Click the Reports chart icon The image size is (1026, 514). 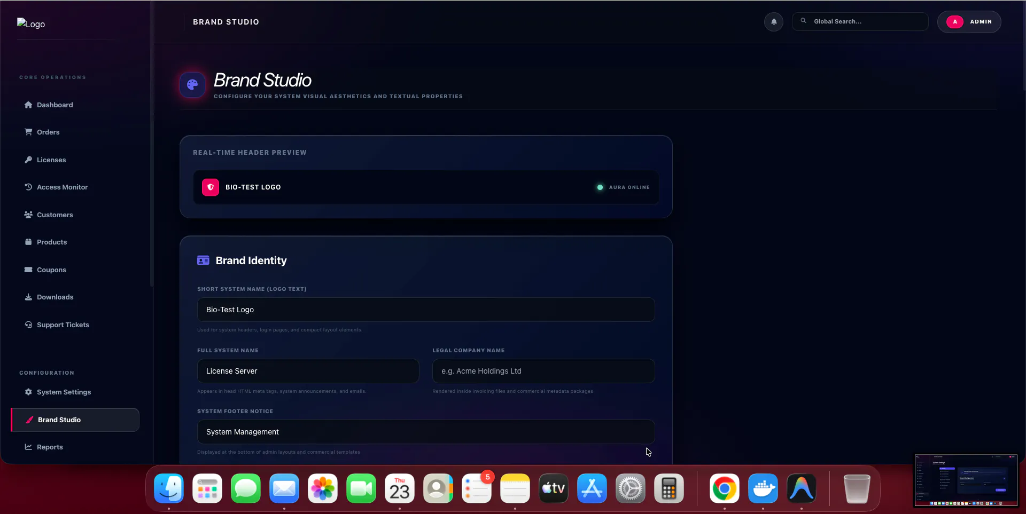(x=28, y=447)
